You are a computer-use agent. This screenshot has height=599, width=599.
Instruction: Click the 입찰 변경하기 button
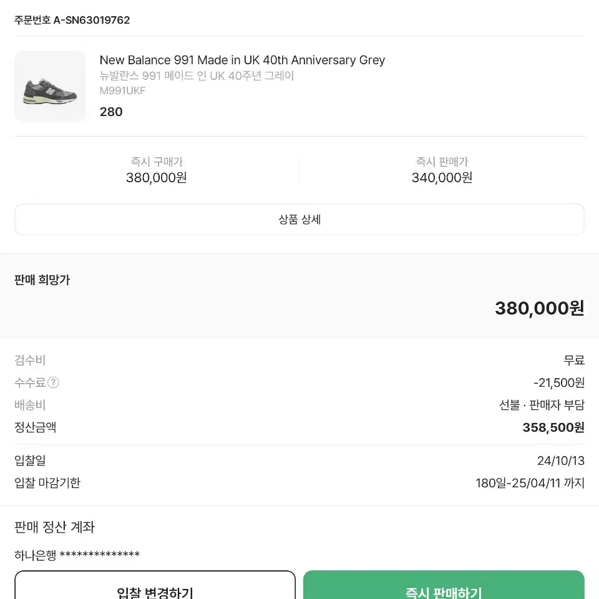tap(155, 585)
